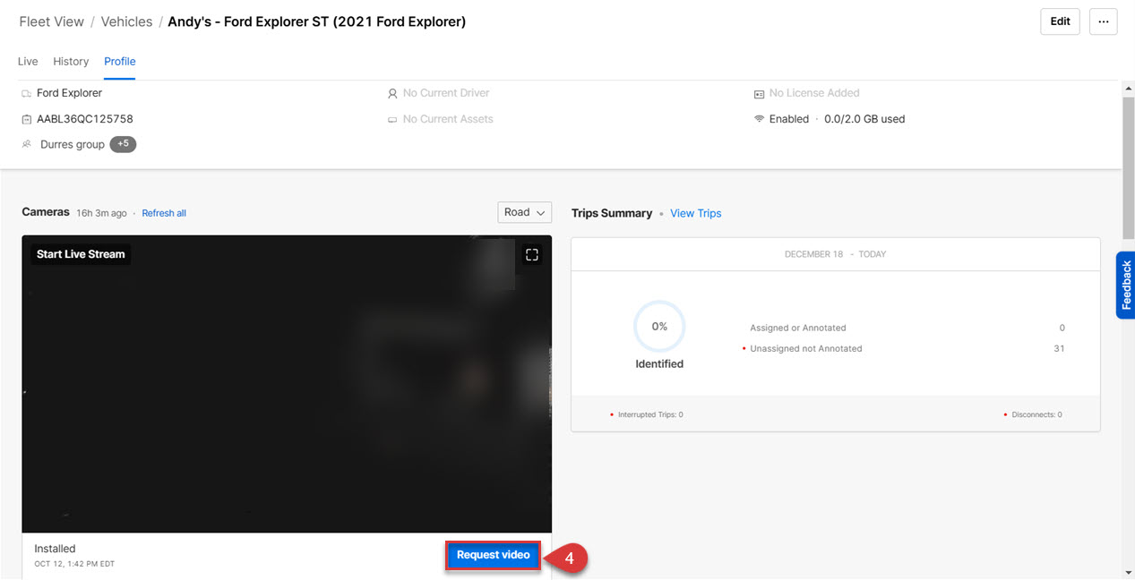Open the three-dot overflow menu
Image resolution: width=1135 pixels, height=580 pixels.
pos(1103,21)
